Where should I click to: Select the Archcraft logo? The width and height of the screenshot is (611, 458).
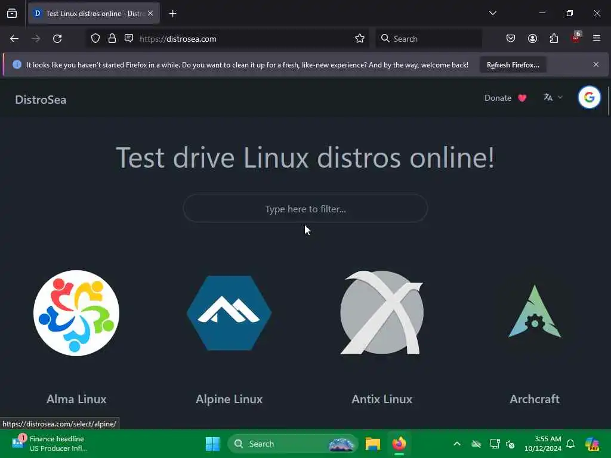pyautogui.click(x=535, y=311)
